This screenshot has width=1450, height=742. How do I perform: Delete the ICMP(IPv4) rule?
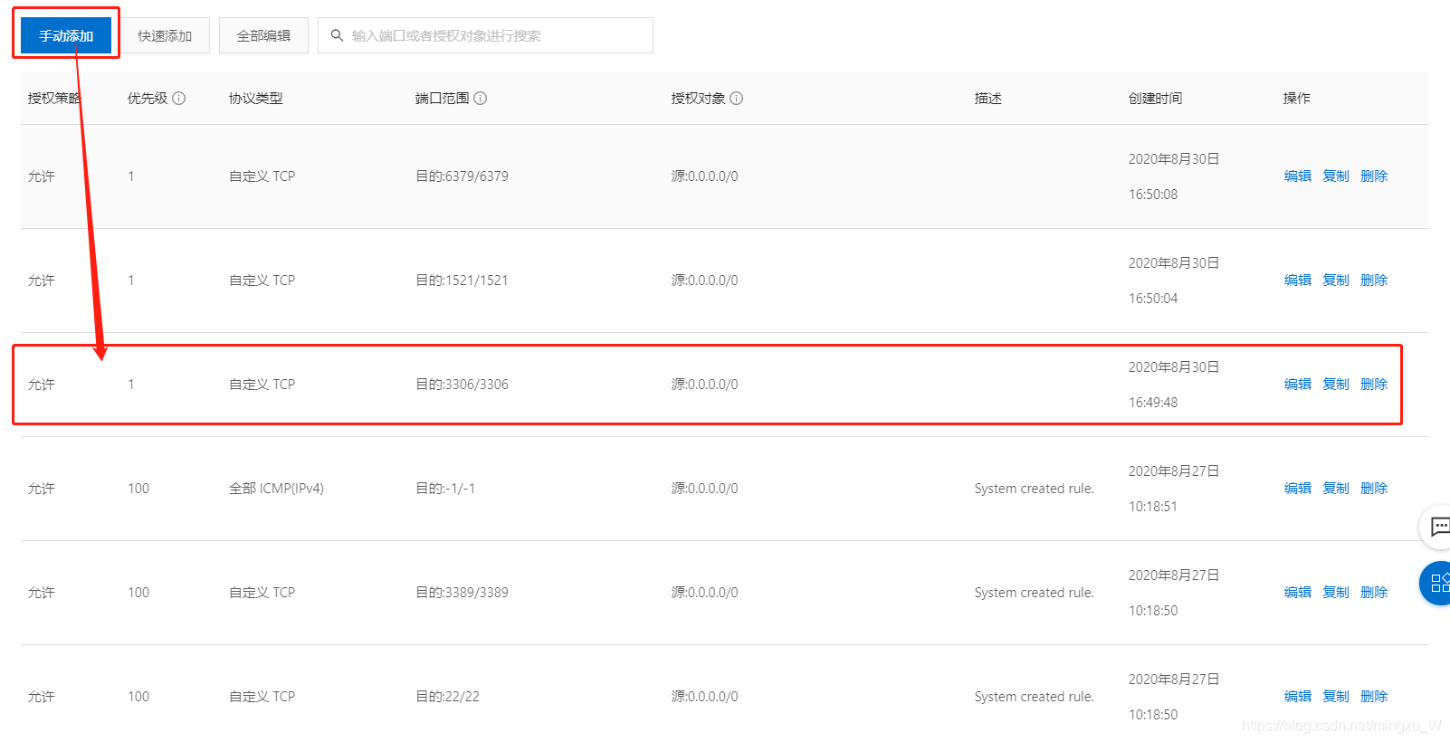coord(1374,488)
